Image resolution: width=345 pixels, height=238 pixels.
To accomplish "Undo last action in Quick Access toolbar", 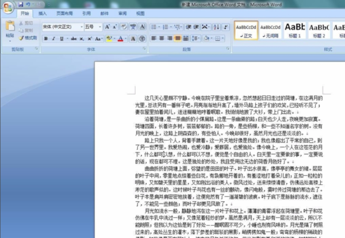I will click(x=28, y=5).
